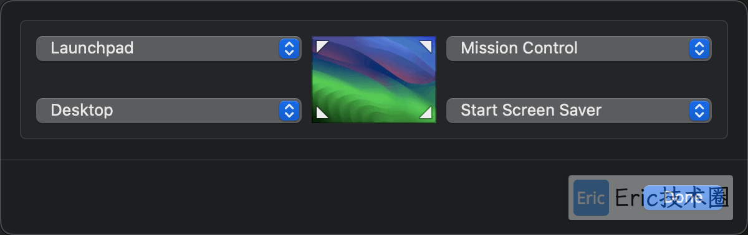This screenshot has height=235, width=748.
Task: Click the blue chevrons beside Mission Control
Action: pos(699,48)
